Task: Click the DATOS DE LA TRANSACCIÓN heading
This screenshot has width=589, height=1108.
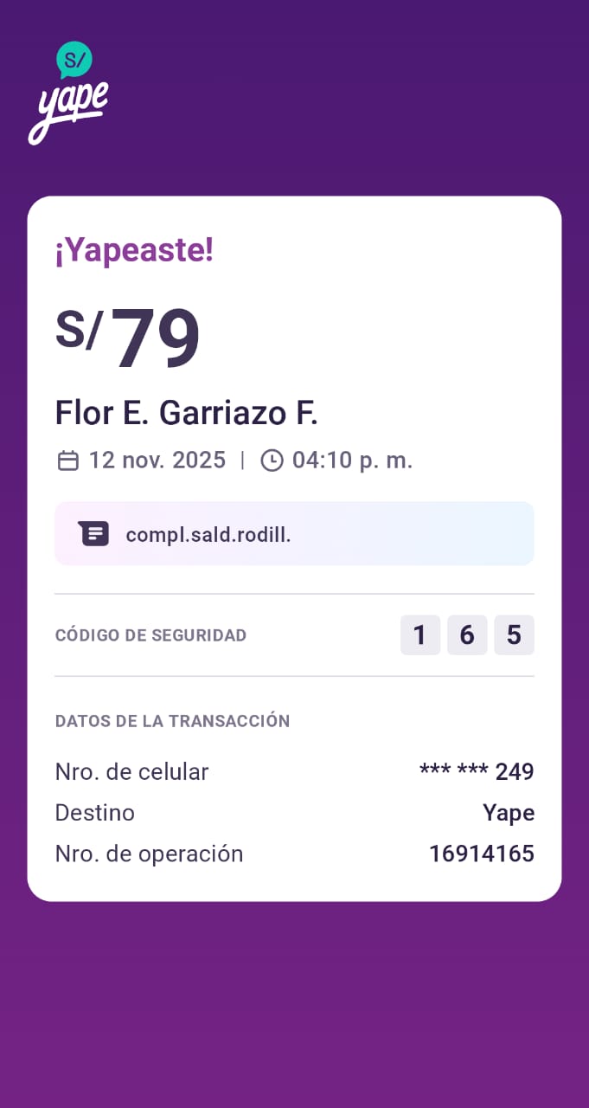Action: pyautogui.click(x=172, y=721)
